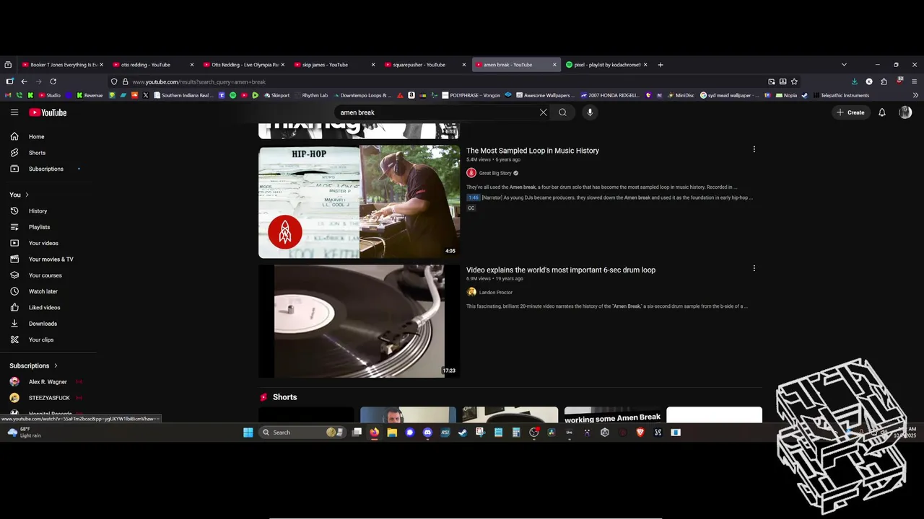The height and width of the screenshot is (519, 924).
Task: Start voice search with microphone icon
Action: pyautogui.click(x=590, y=112)
